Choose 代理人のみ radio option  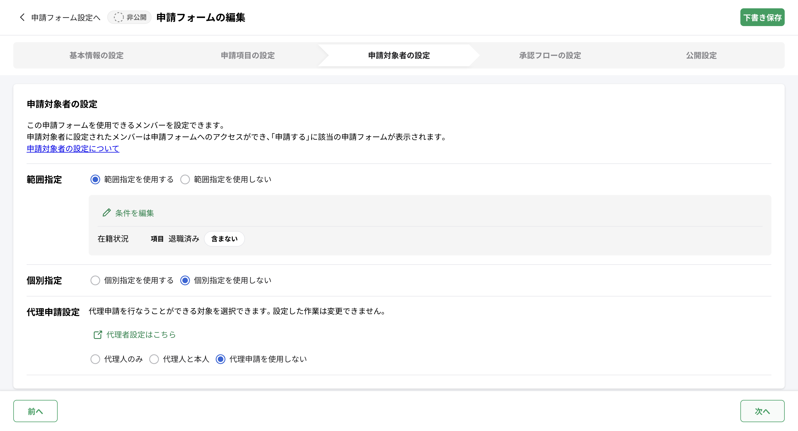[95, 359]
